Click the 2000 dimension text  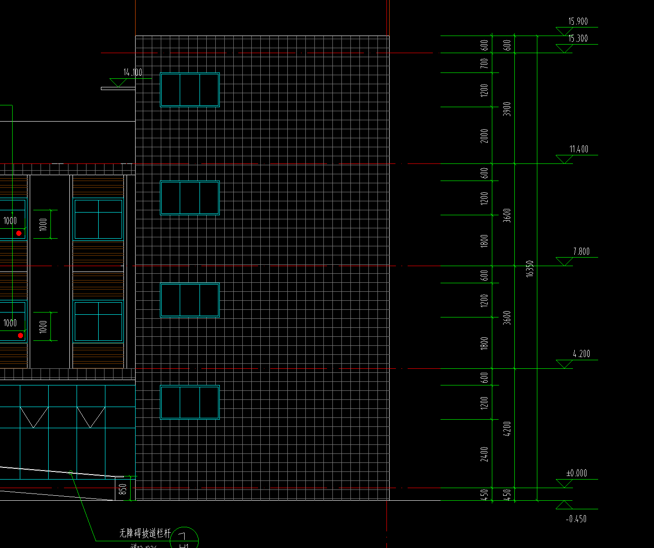484,136
